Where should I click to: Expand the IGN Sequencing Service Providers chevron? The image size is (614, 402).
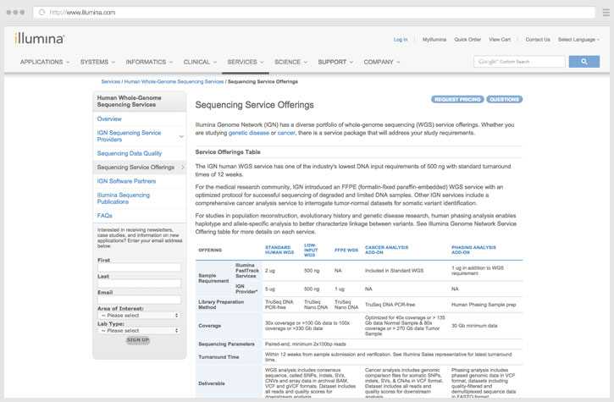point(181,136)
